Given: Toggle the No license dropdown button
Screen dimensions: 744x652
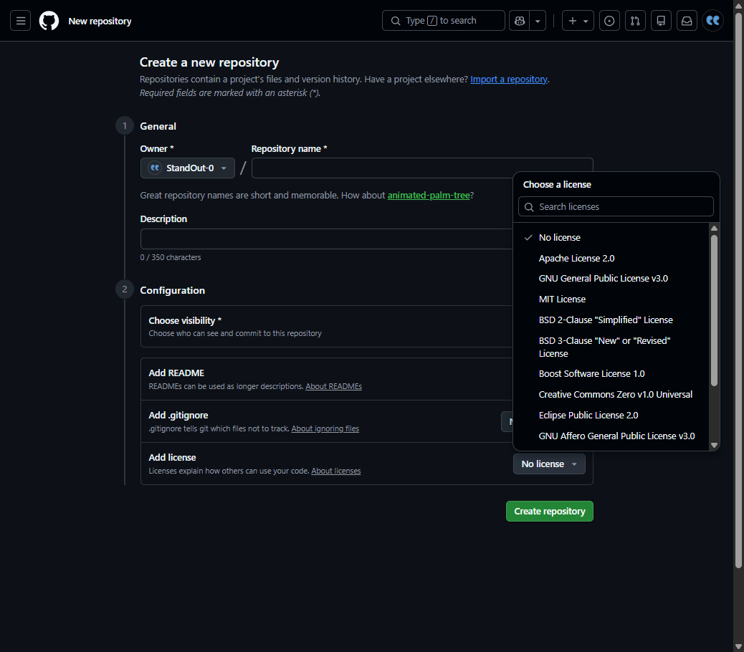Looking at the screenshot, I should pyautogui.click(x=550, y=464).
